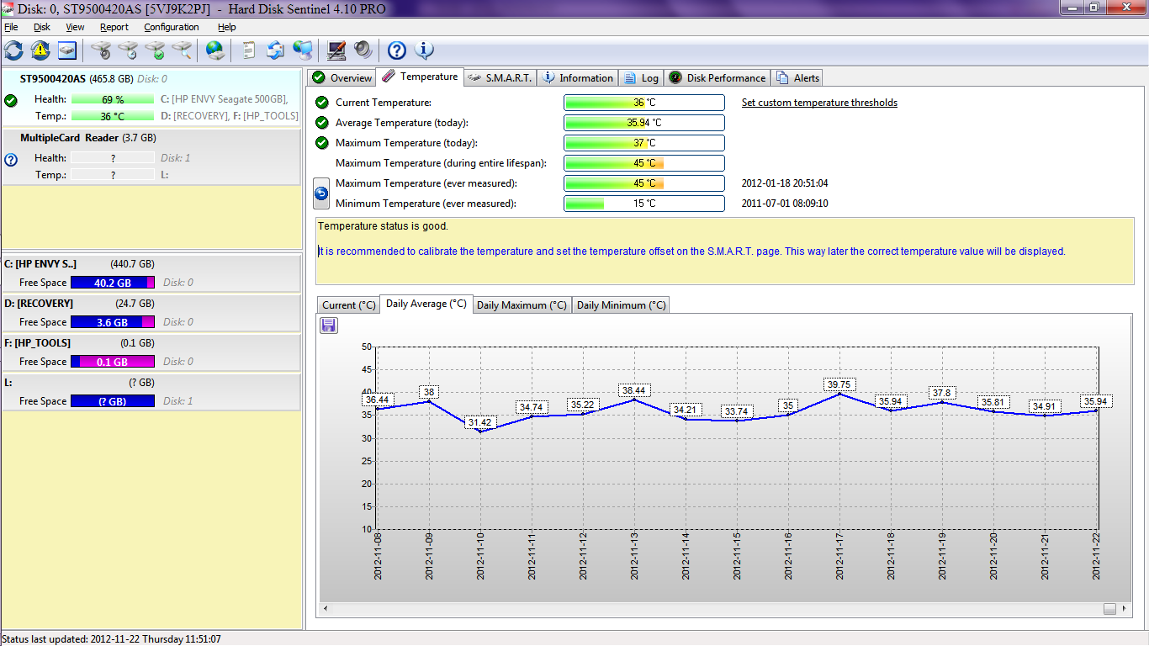Open the Report menu
The height and width of the screenshot is (646, 1149).
coord(114,27)
